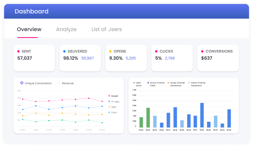Click the Email data point for 12 May
Screen dimensions: 253x147
point(49,101)
